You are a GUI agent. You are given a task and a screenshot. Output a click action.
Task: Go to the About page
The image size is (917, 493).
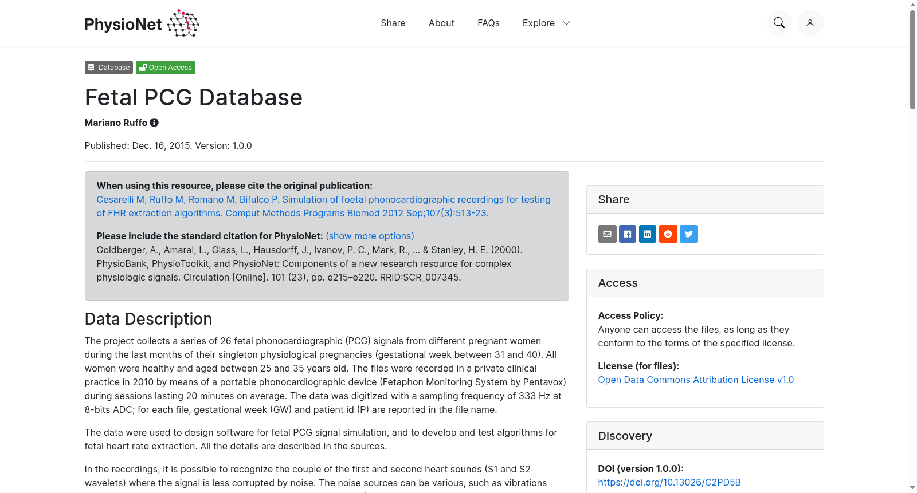pyautogui.click(x=441, y=23)
